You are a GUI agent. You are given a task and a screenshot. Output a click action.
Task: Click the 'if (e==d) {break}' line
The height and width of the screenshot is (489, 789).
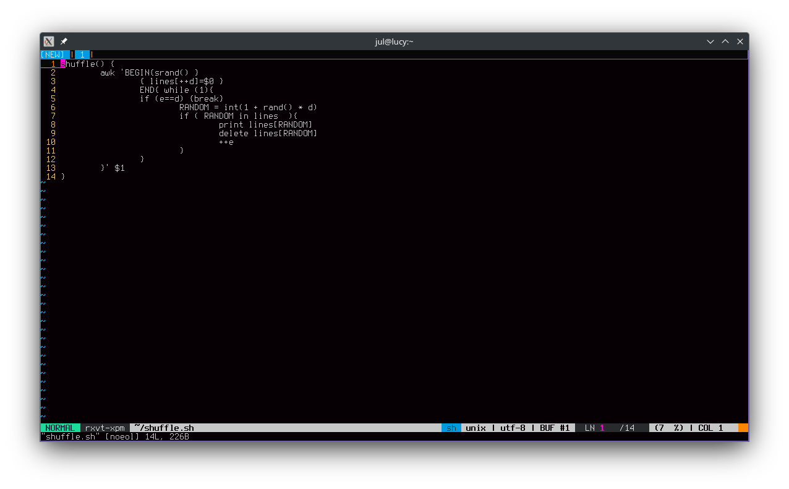tap(182, 98)
